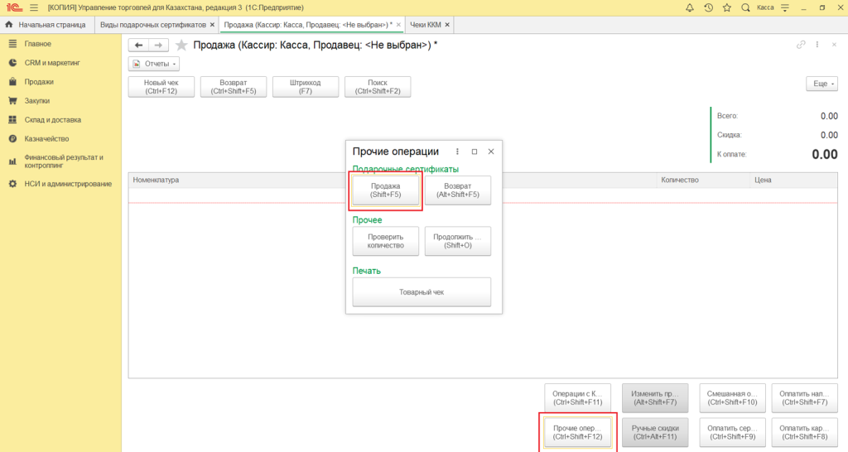Click forward arrow navigation button
The height and width of the screenshot is (452, 848).
click(158, 46)
